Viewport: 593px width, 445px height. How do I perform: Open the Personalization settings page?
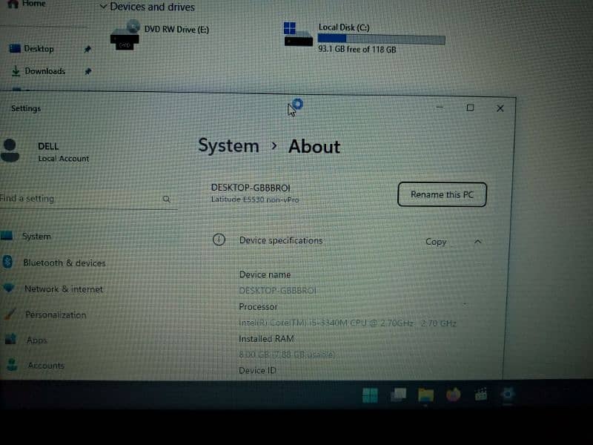pyautogui.click(x=56, y=314)
